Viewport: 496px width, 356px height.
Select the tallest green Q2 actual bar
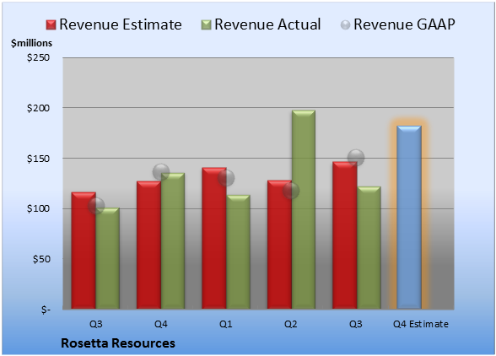304,209
